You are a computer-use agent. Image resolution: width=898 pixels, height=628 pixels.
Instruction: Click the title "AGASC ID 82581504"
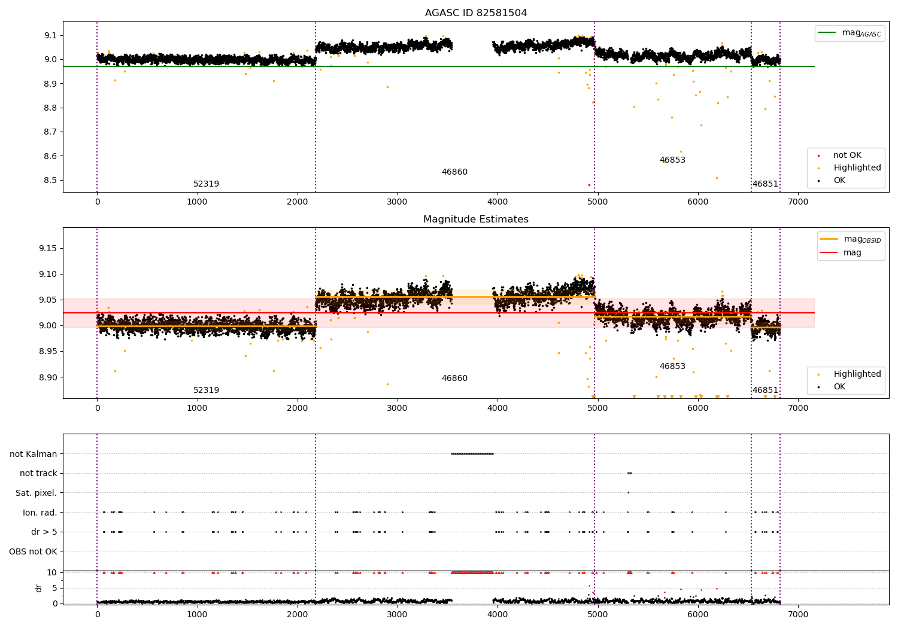(x=476, y=13)
